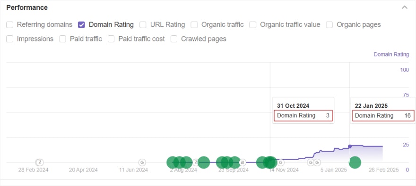Check the Organic pages option
Viewport: 416px width, 186px height.
(x=329, y=25)
